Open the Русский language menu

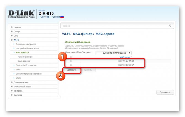(56, 17)
